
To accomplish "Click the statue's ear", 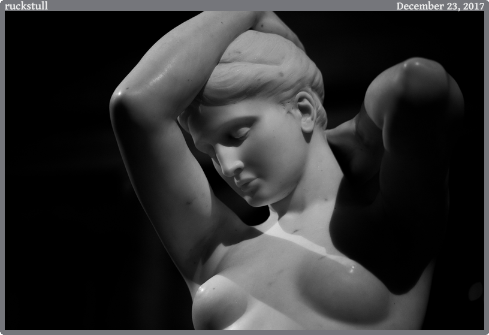I will 307,111.
